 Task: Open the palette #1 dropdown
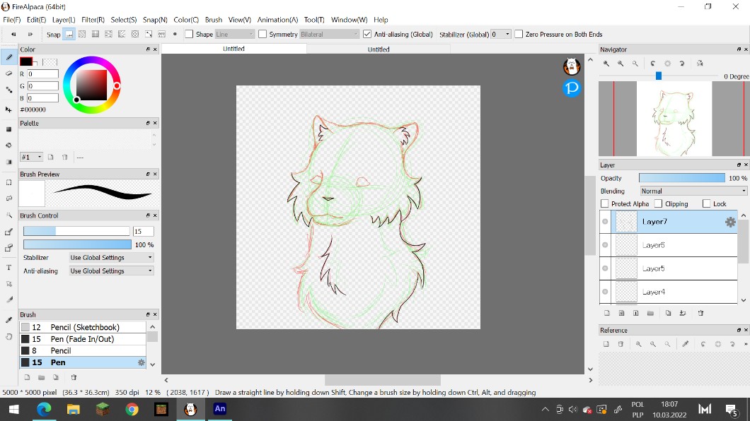(31, 157)
